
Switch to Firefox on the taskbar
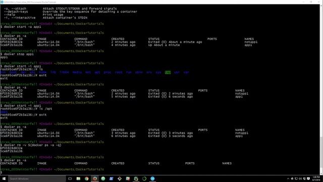[95, 178]
